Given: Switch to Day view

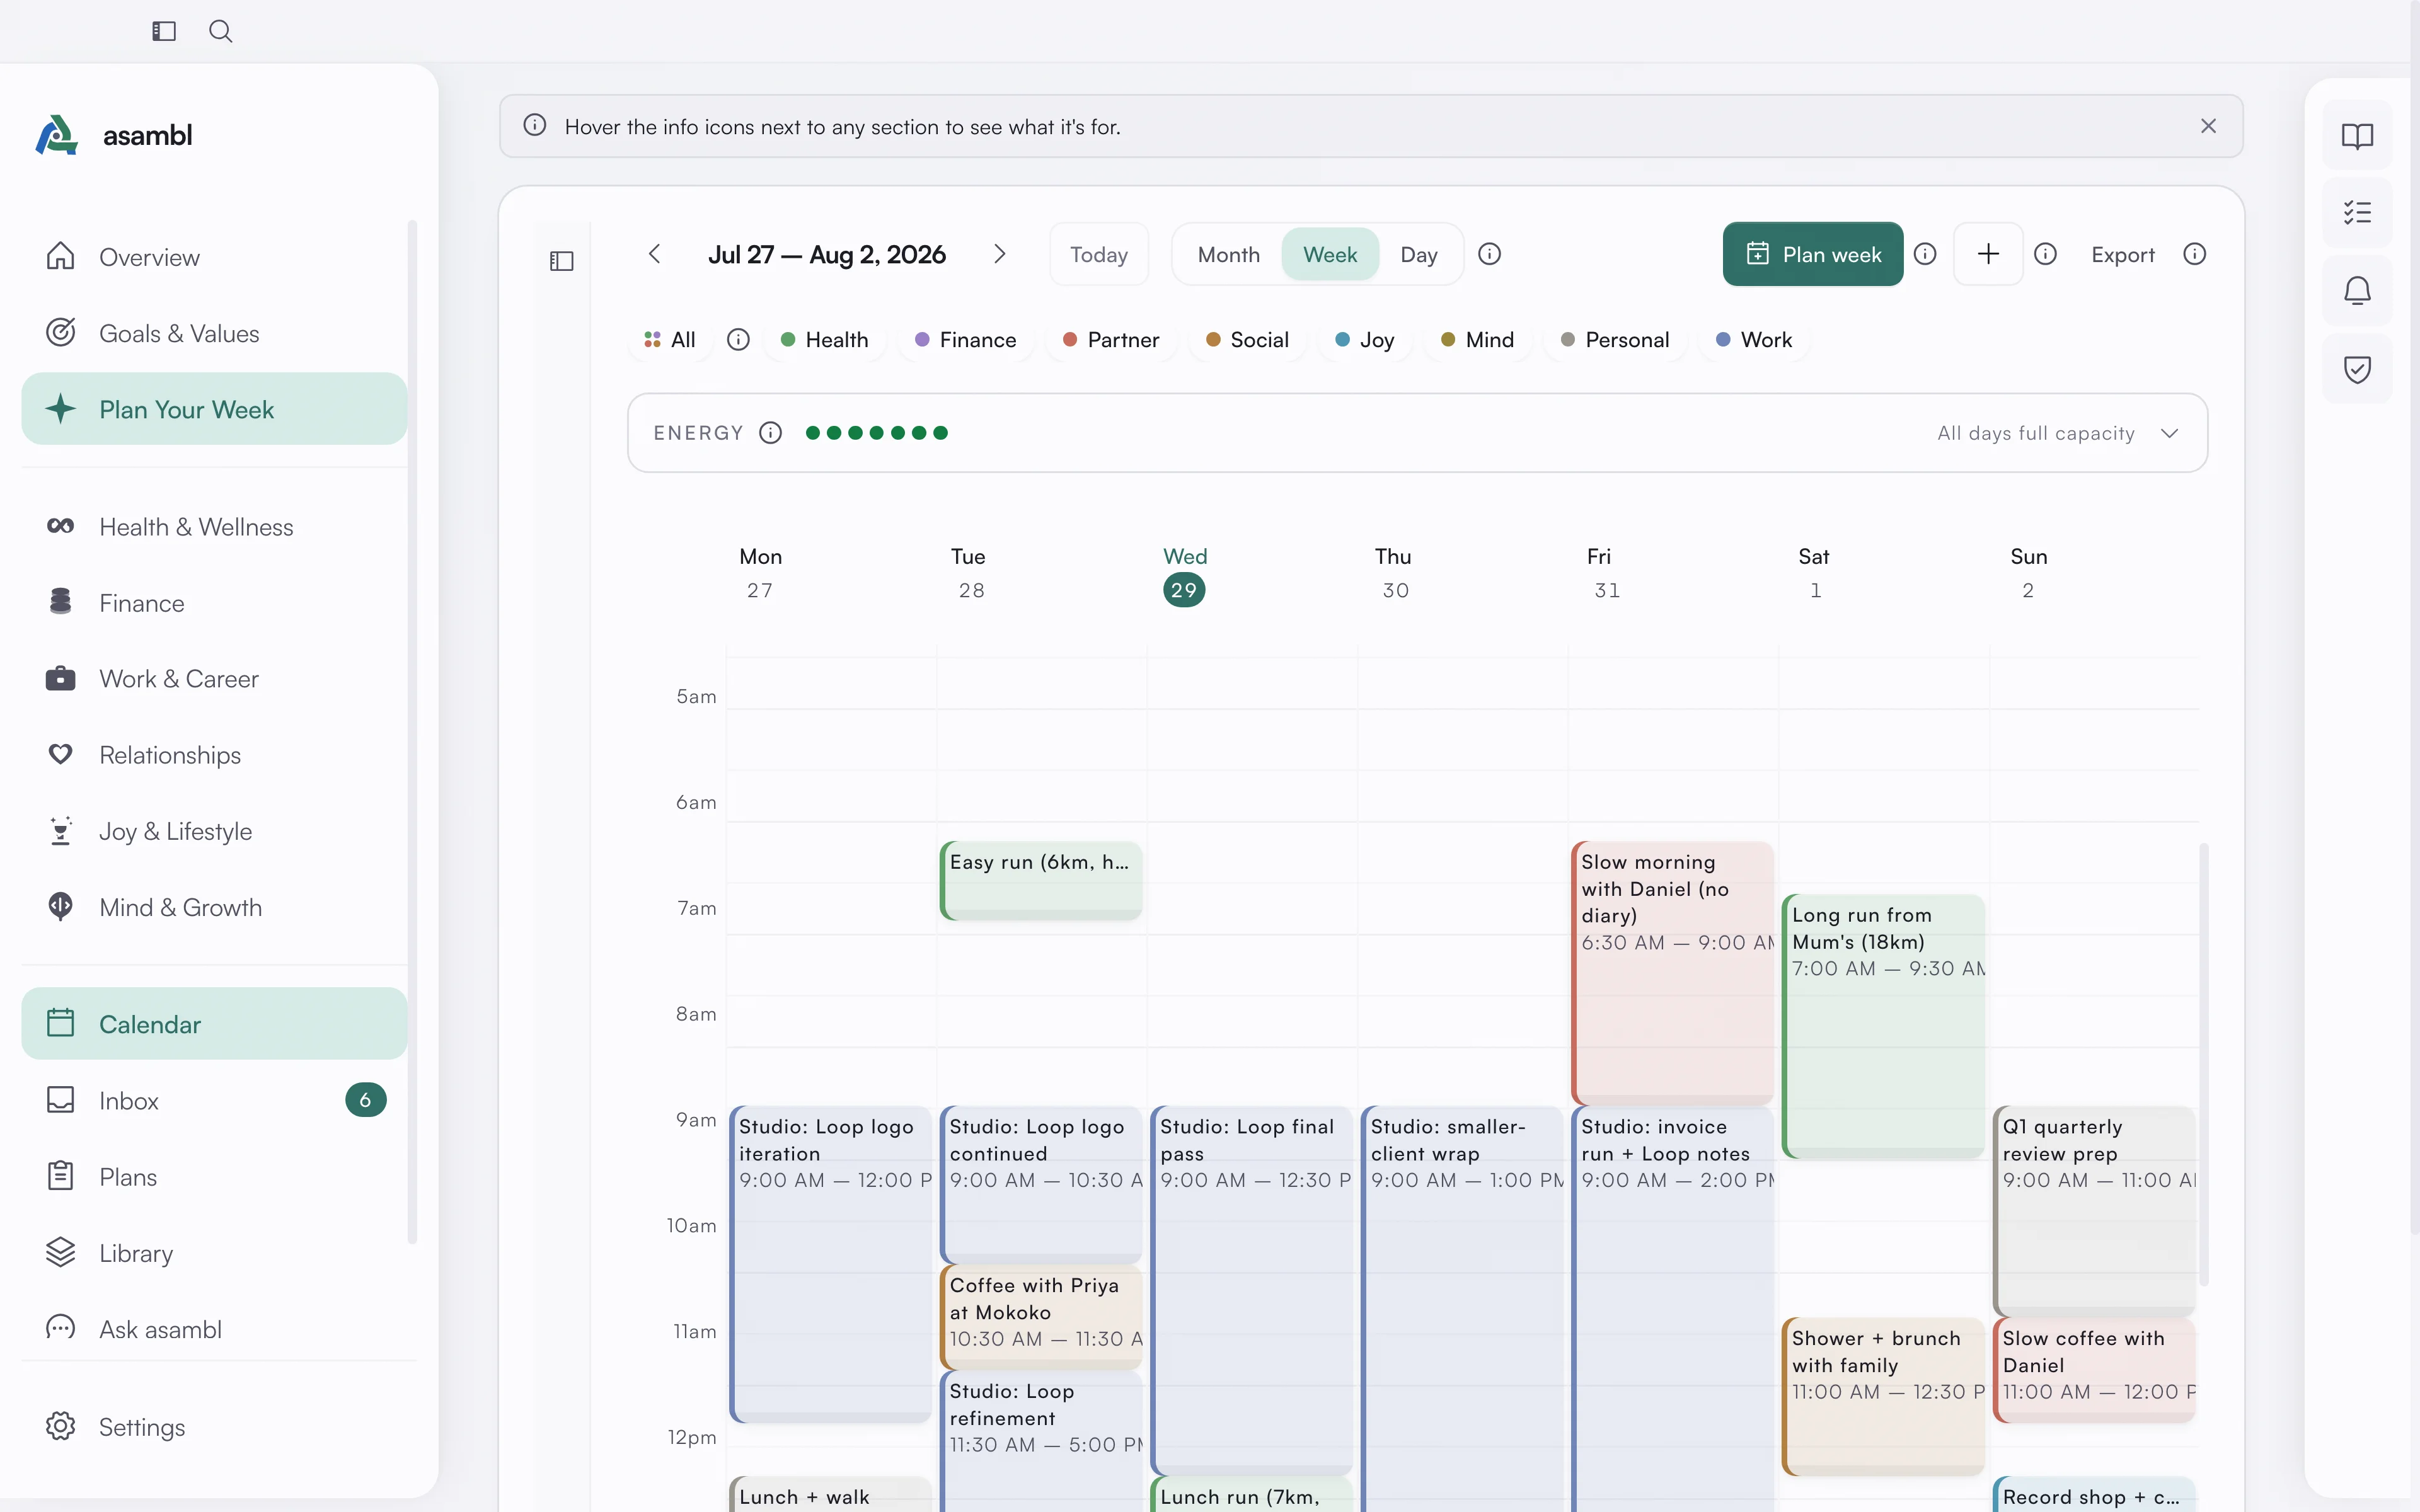Looking at the screenshot, I should coord(1419,254).
